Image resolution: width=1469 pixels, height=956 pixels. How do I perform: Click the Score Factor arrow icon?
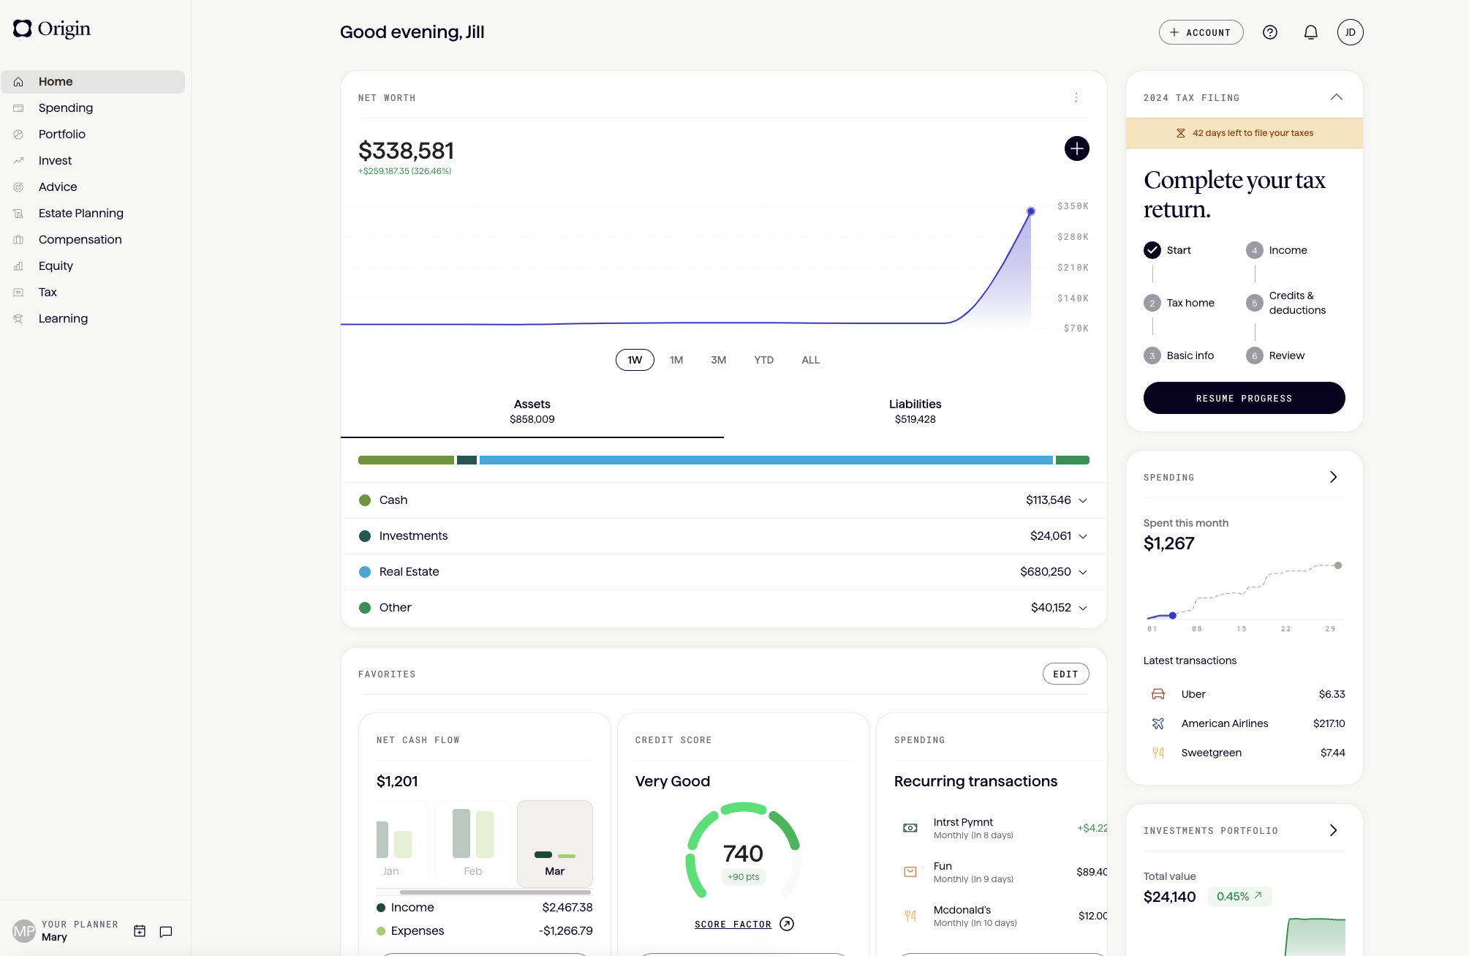pos(787,924)
